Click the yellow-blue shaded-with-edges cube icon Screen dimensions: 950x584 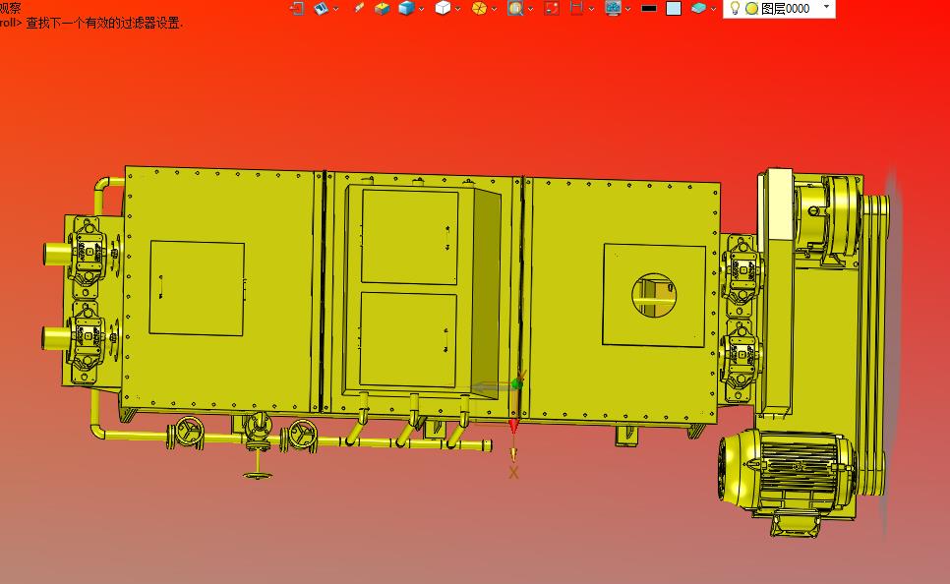(382, 8)
